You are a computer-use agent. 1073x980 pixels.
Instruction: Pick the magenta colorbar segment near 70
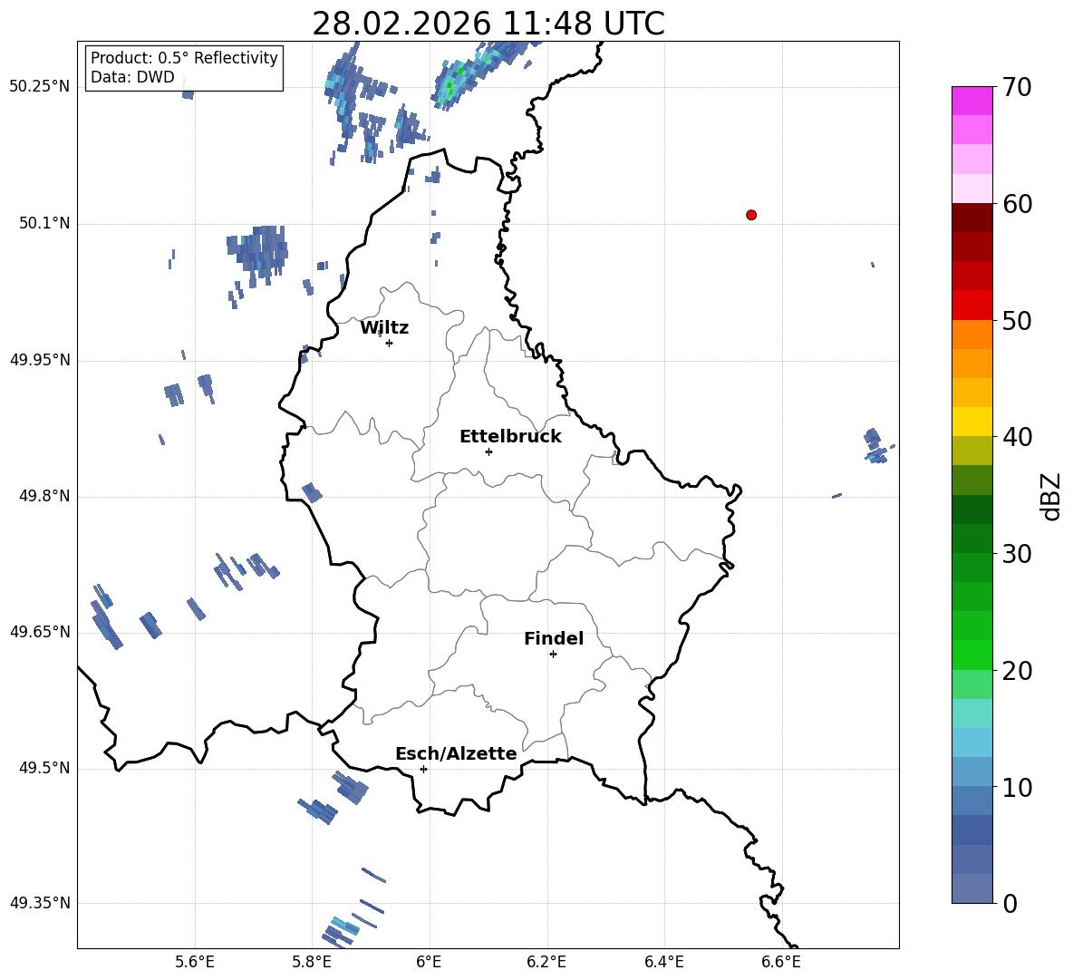pos(971,101)
